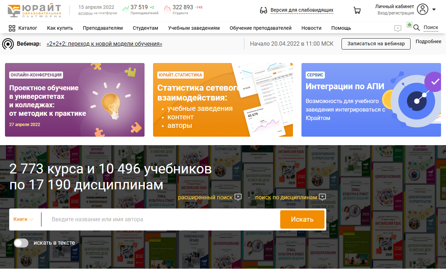Click the magnifier search icon
Image resolution: width=446 pixels, height=274 pixels.
417,28
